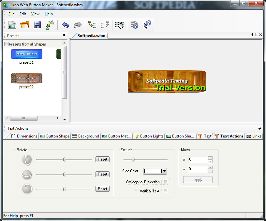266x221 pixels.
Task: Switch to the Dimensions tab
Action: [x=24, y=136]
